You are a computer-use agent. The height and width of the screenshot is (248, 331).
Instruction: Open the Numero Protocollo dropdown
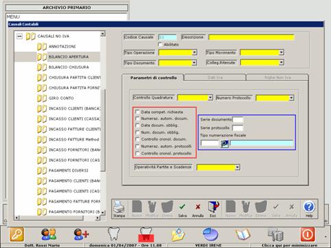pos(291,98)
